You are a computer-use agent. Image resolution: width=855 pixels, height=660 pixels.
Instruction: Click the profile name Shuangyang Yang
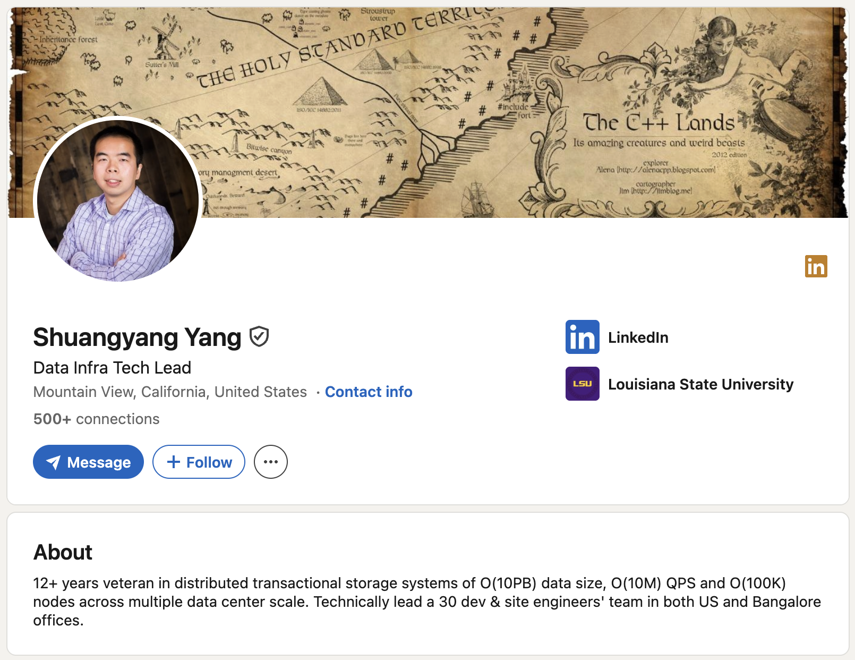(x=137, y=337)
